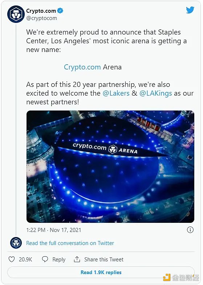This screenshot has width=203, height=285.
Task: Open the 1:22 PM Nov 17, 2021 timestamp
Action: [x=54, y=230]
